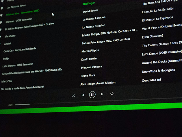
Task: Toggle shuffle playback
Action: click(x=73, y=95)
